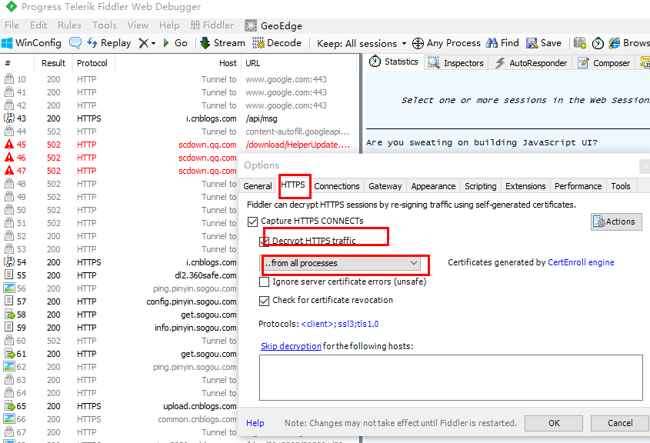650x443 pixels.
Task: Enable Ignore server certificate errors checkbox
Action: tap(264, 281)
